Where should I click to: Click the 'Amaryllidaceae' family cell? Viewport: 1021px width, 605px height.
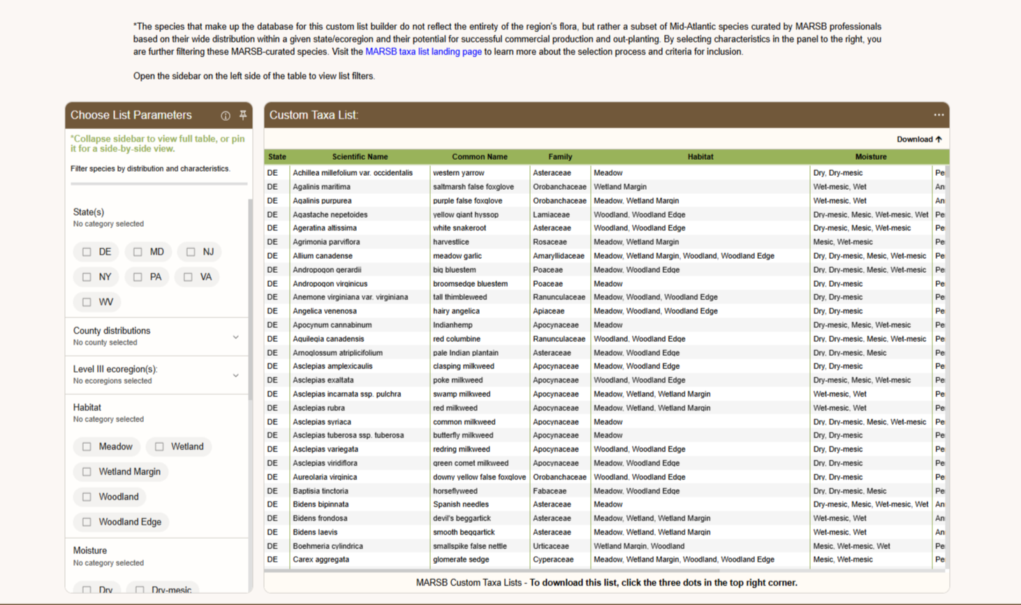tap(560, 256)
